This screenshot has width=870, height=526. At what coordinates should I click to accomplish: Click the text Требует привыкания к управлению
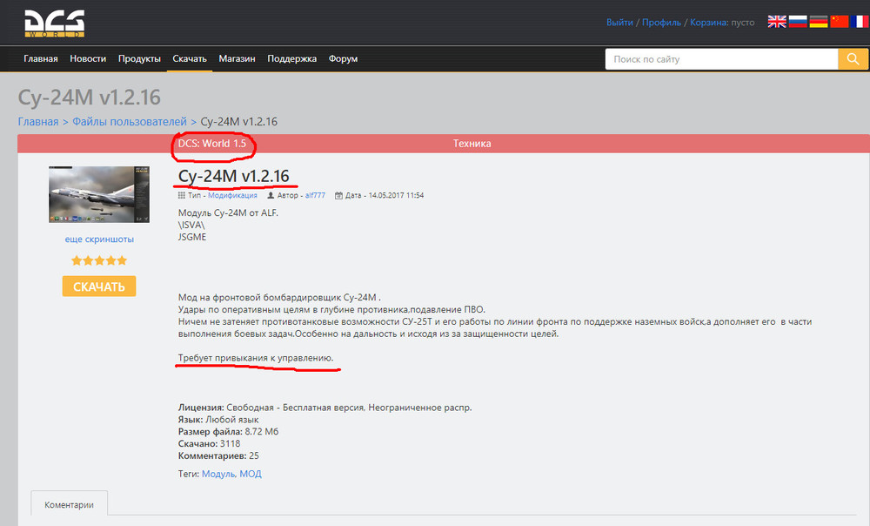[x=256, y=358]
